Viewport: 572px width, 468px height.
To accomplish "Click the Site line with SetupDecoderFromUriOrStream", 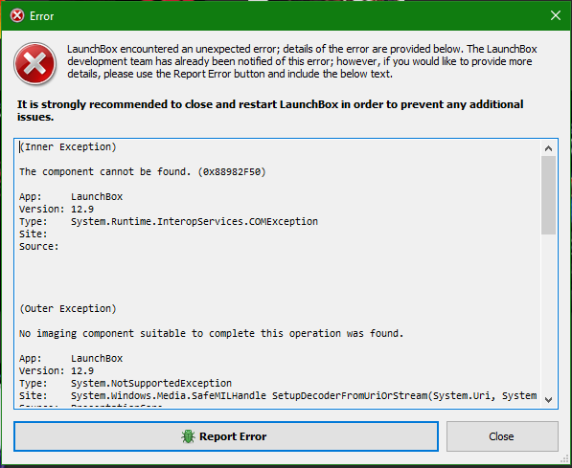I will pos(278,396).
